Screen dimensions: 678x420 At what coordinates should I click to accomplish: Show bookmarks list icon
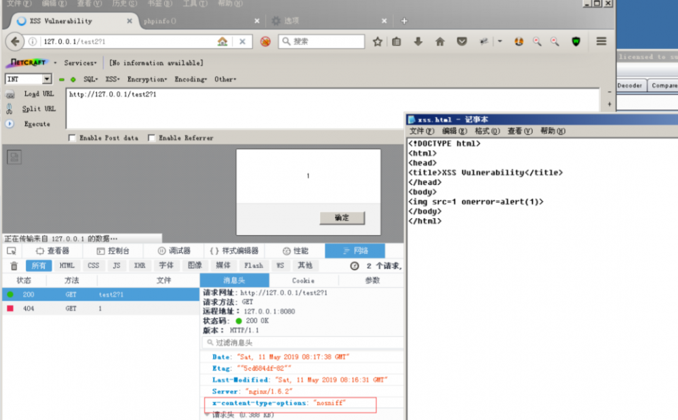pos(397,41)
